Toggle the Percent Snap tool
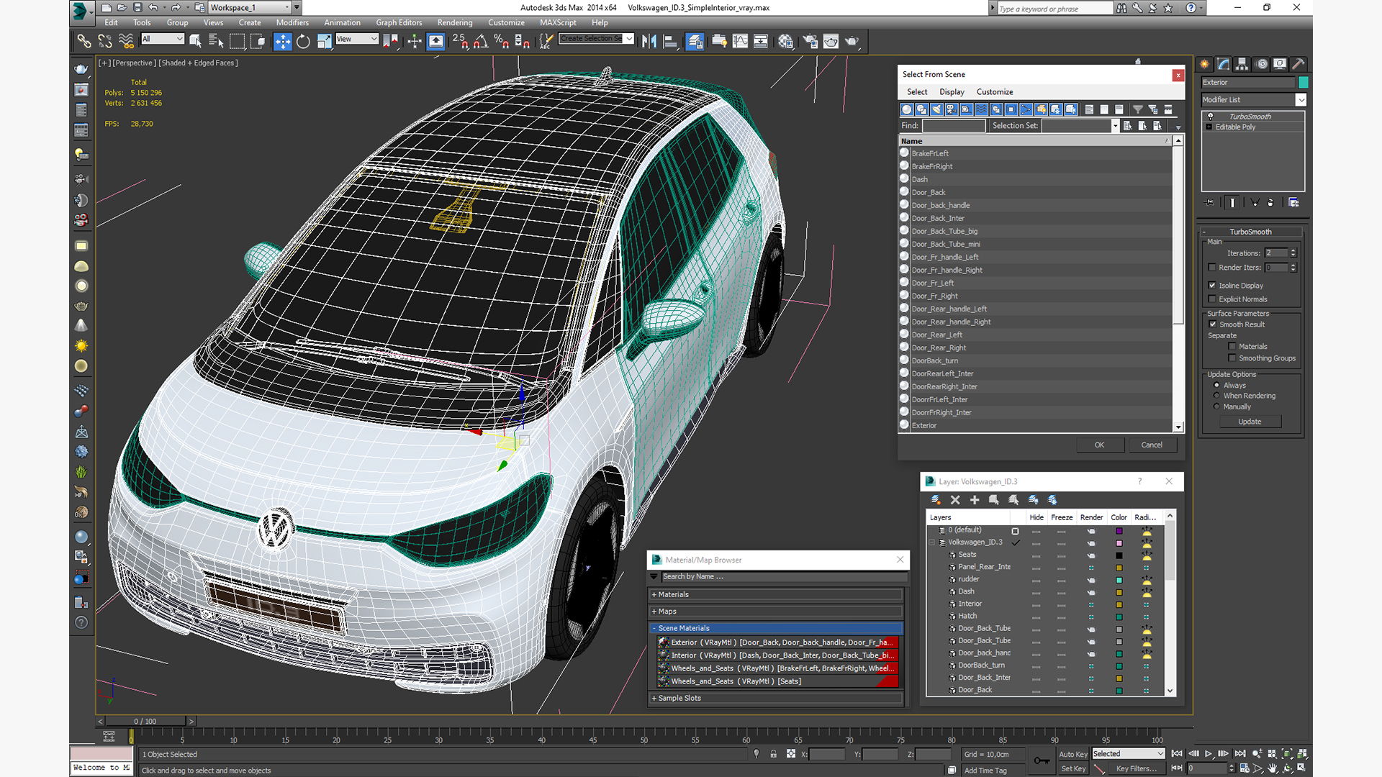1382x777 pixels. pyautogui.click(x=502, y=41)
